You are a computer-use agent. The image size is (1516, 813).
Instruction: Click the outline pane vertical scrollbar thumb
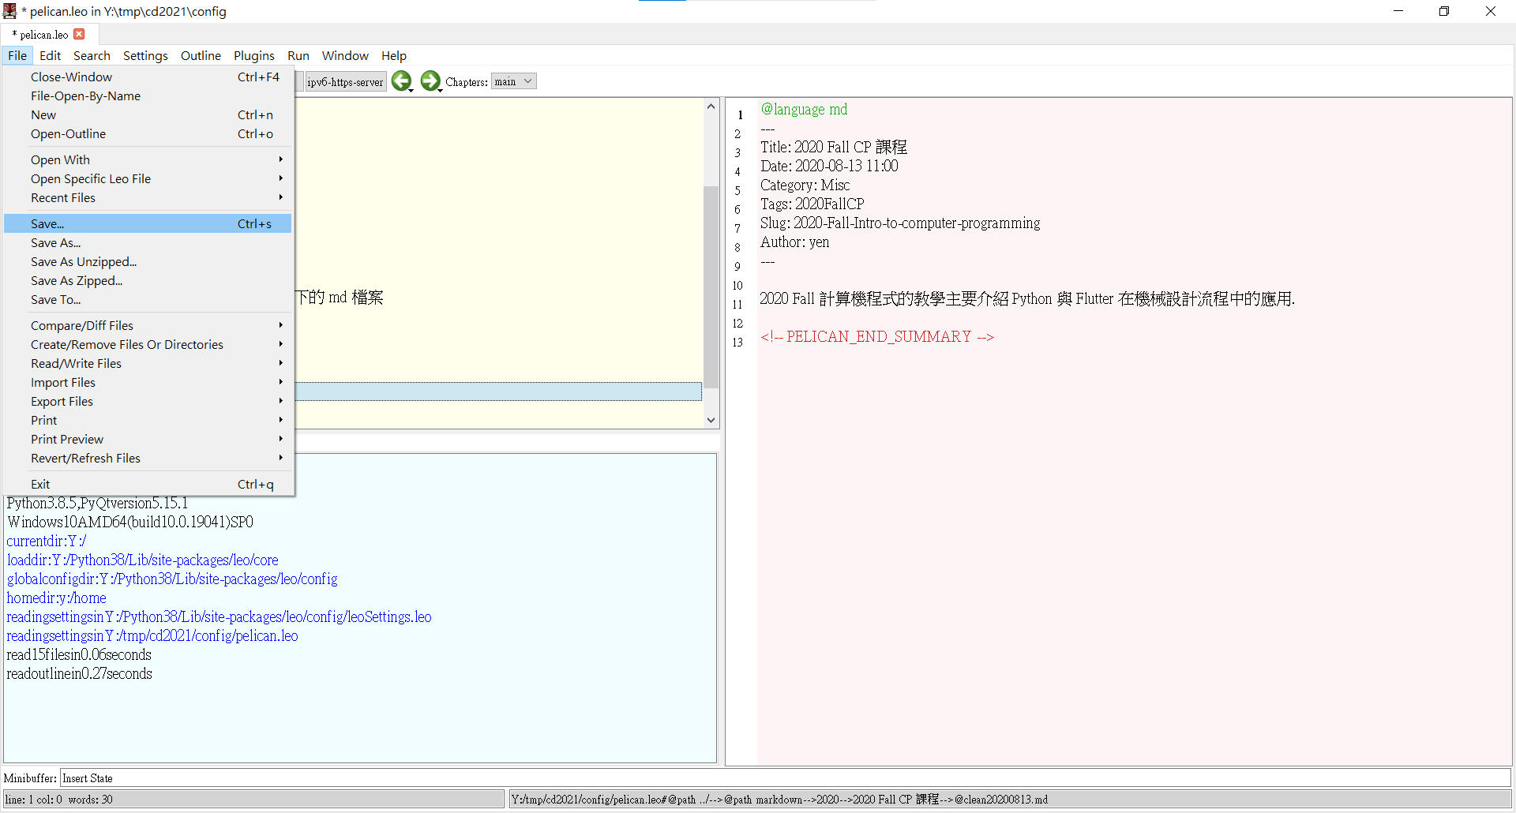click(x=711, y=287)
